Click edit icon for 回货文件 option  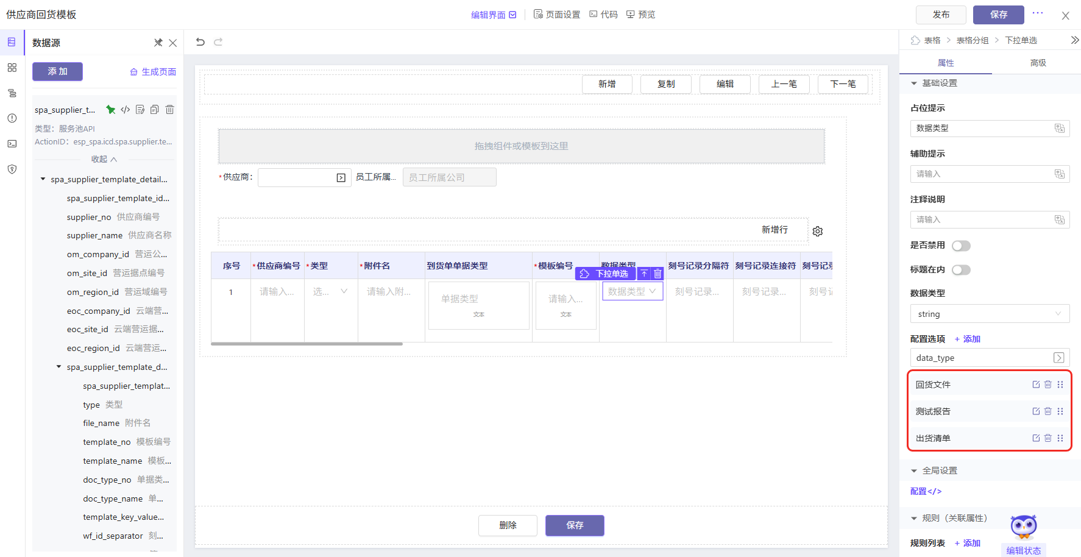[x=1036, y=385]
